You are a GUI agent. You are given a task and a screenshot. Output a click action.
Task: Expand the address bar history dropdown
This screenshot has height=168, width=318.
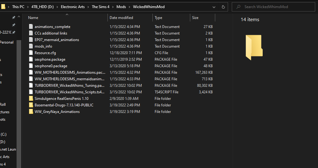(214, 7)
